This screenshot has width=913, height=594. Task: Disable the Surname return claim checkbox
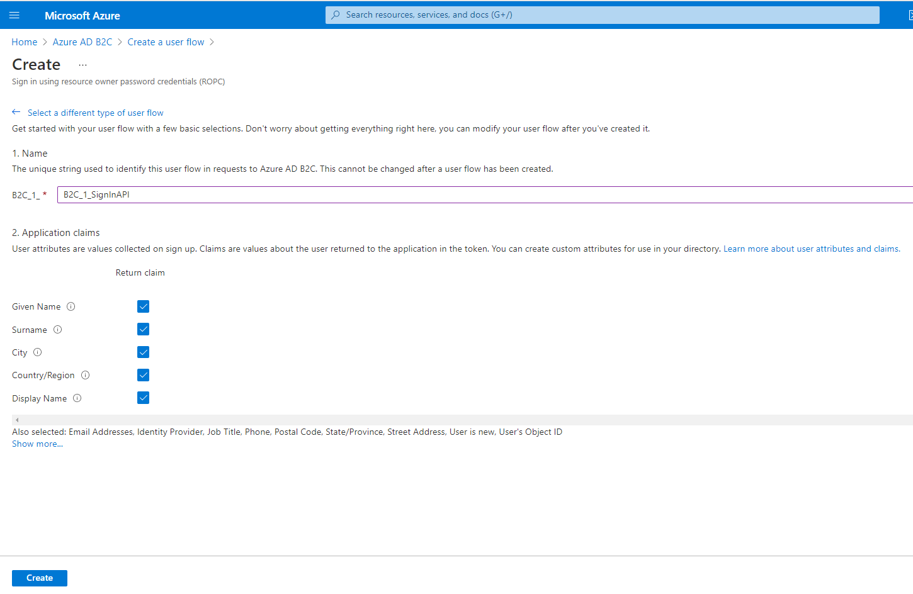(143, 329)
